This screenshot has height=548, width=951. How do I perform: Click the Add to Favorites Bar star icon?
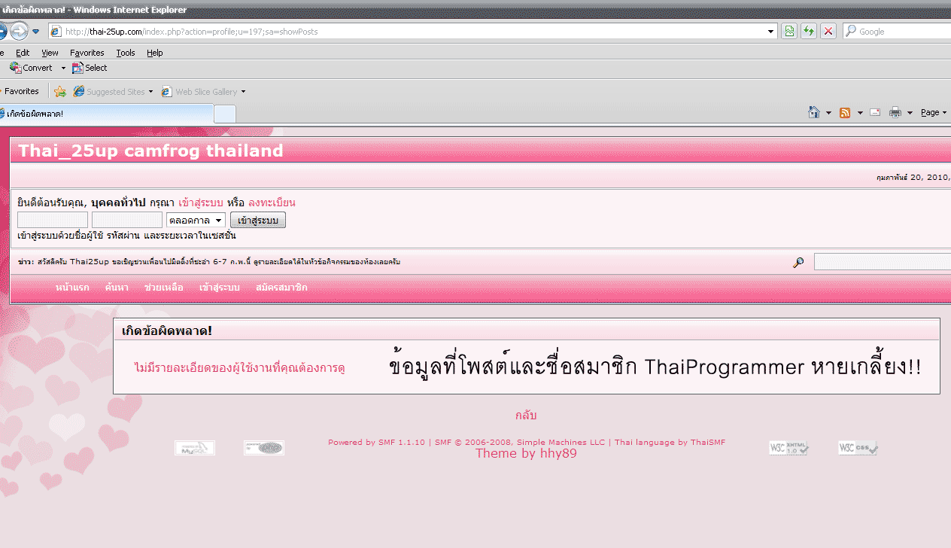point(60,92)
